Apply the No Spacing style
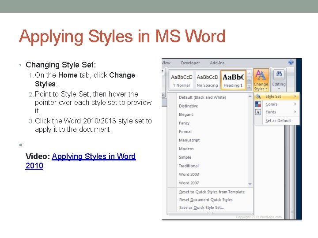The height and width of the screenshot is (238, 318). click(207, 81)
